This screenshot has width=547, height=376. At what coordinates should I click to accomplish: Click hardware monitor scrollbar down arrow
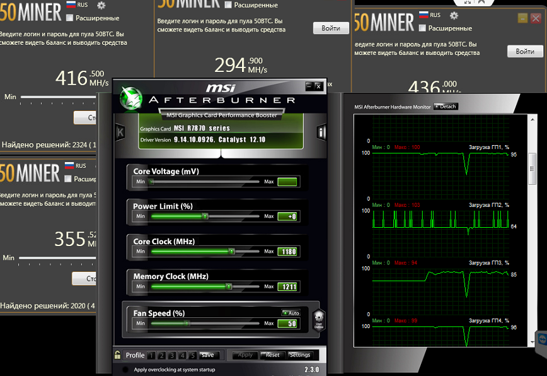[532, 342]
